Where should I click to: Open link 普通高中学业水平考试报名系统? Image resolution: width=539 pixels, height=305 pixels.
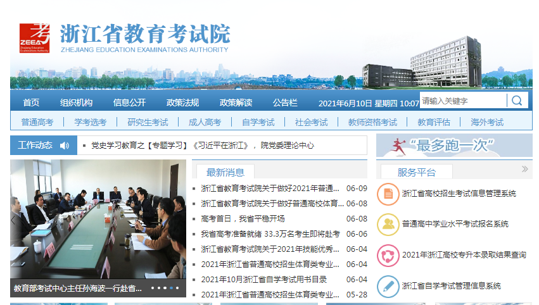tap(455, 224)
